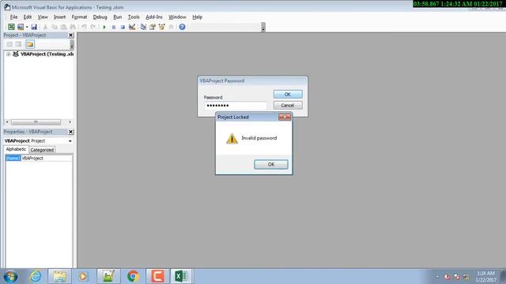
Task: Click the Toolbox toolbar icon
Action: point(171,27)
